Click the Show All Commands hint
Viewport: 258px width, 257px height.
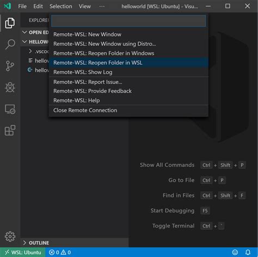tap(167, 165)
